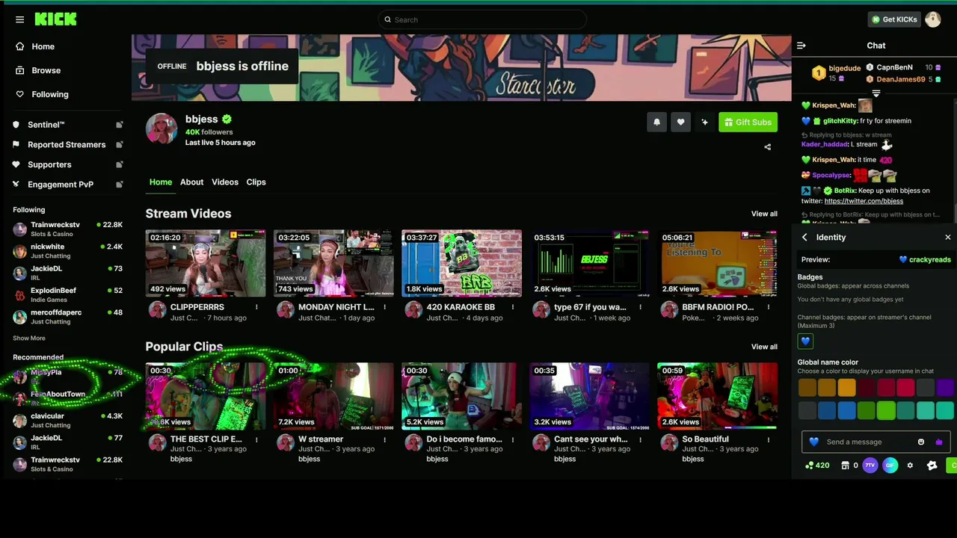957x538 pixels.
Task: Open options menu for So Beautiful clip
Action: pos(768,439)
